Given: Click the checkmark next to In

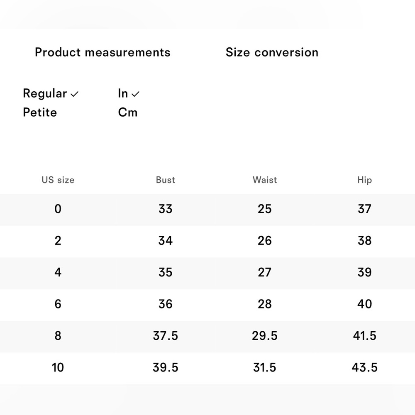Looking at the screenshot, I should click(135, 94).
